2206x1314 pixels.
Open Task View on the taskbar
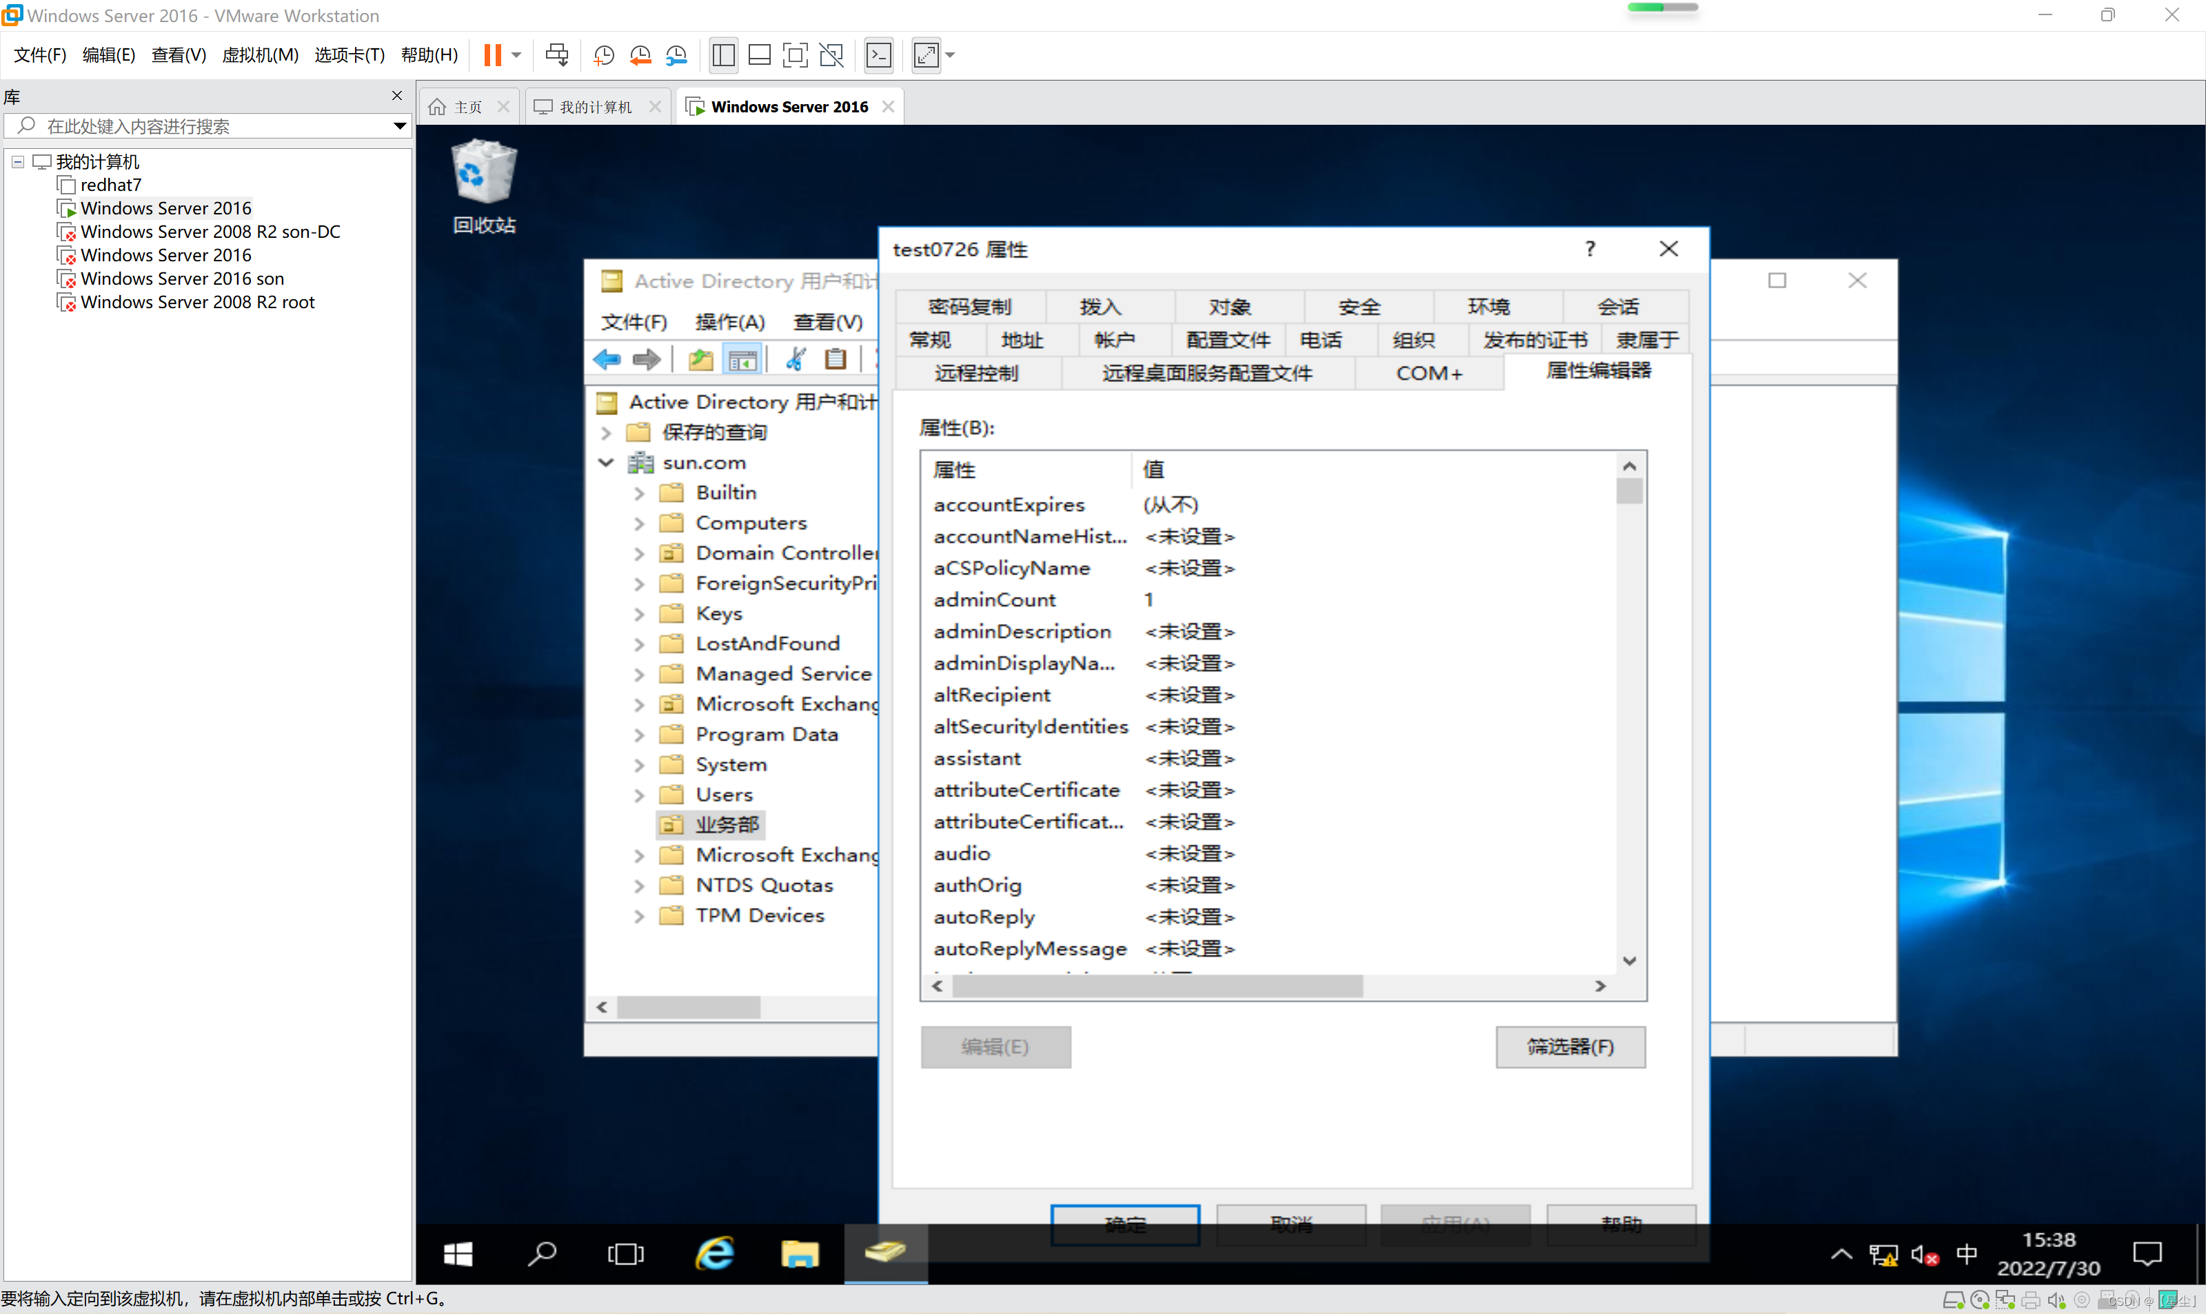coord(626,1253)
